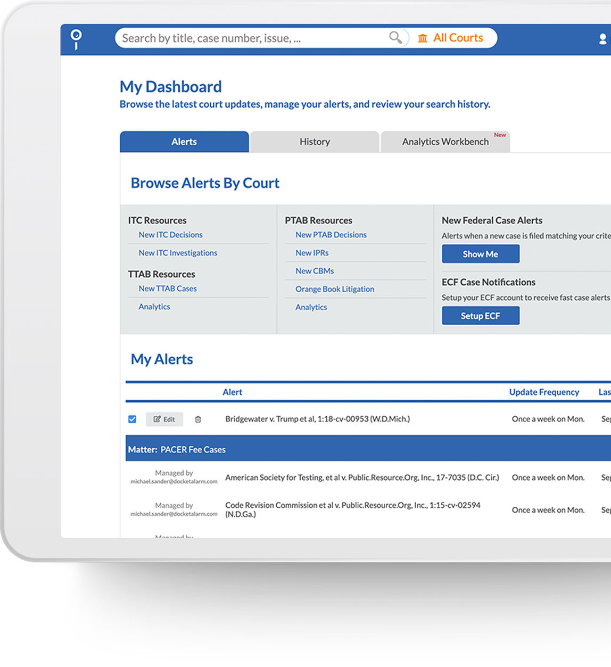Open New ITC Decisions link

170,235
